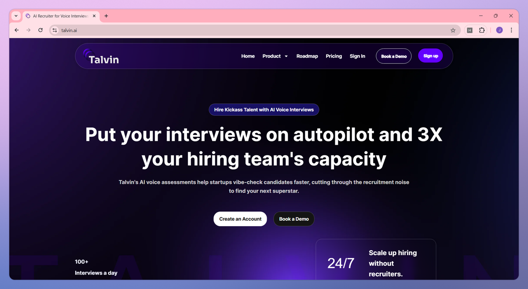Go back with the browser back arrow
The height and width of the screenshot is (289, 528).
[x=17, y=30]
